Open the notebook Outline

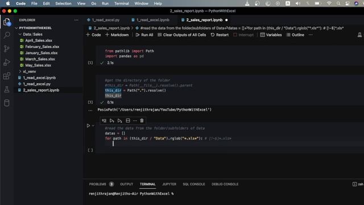point(295,35)
